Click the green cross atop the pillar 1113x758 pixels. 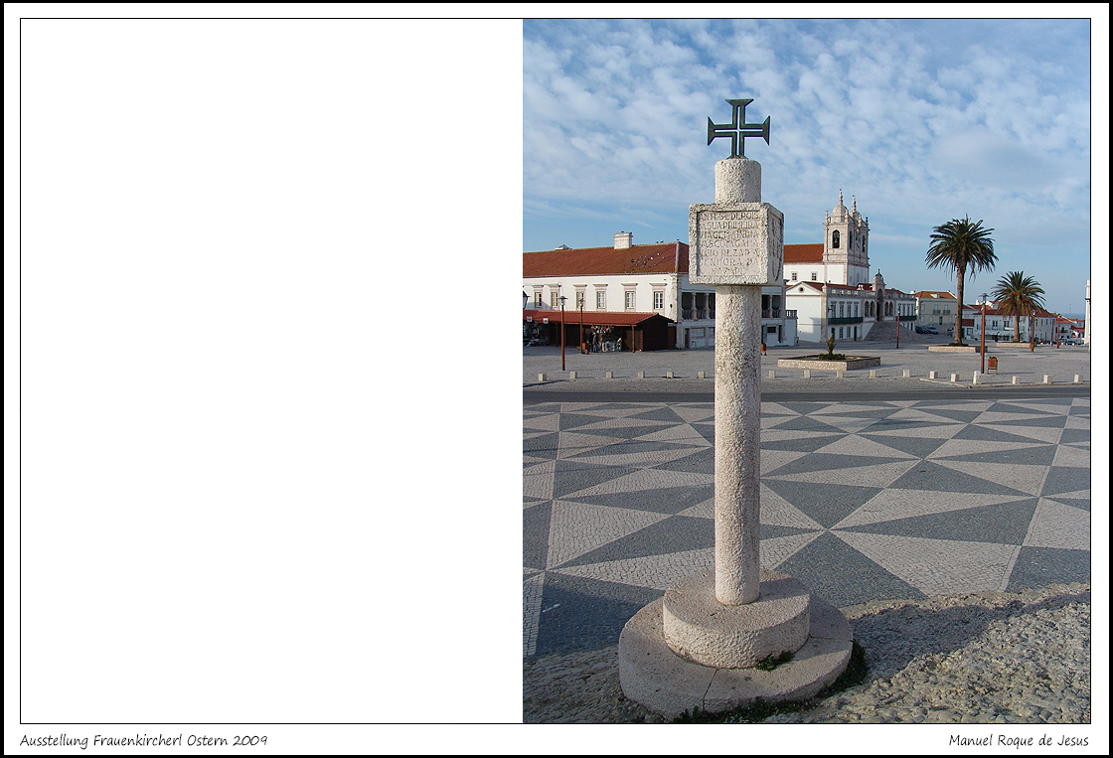tap(738, 127)
